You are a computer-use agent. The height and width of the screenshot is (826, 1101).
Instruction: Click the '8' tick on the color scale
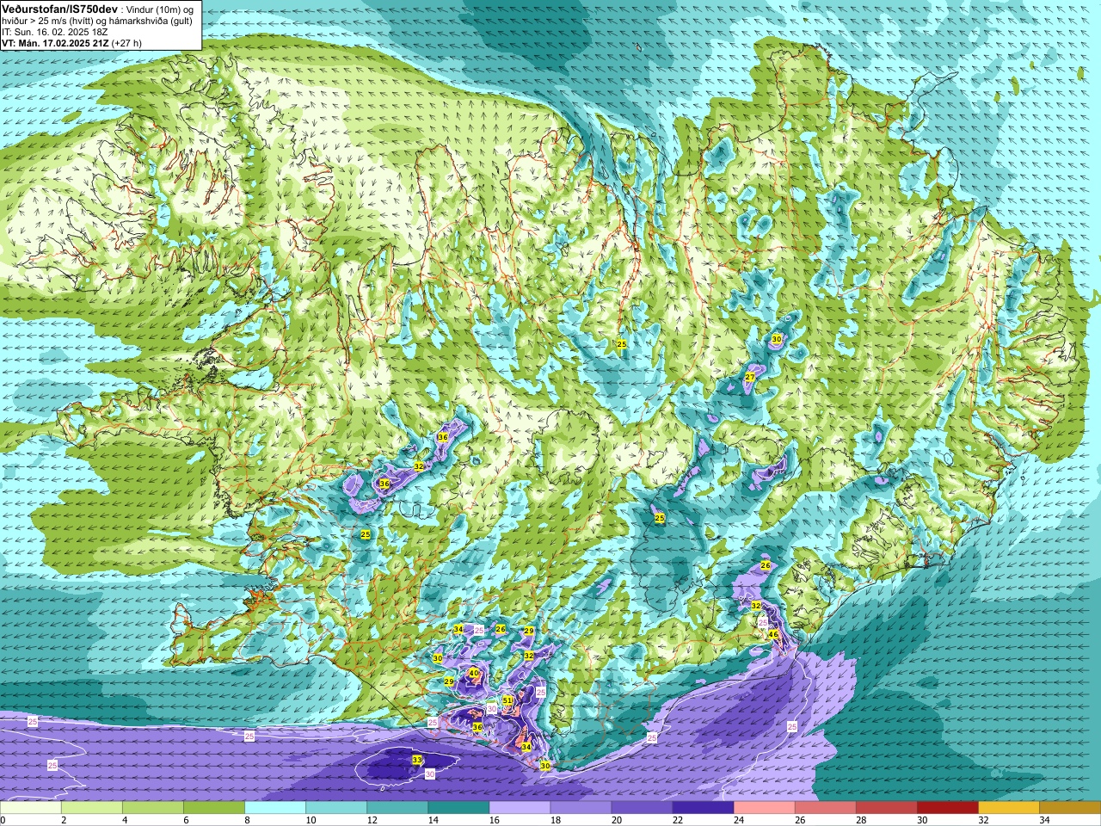click(x=247, y=820)
